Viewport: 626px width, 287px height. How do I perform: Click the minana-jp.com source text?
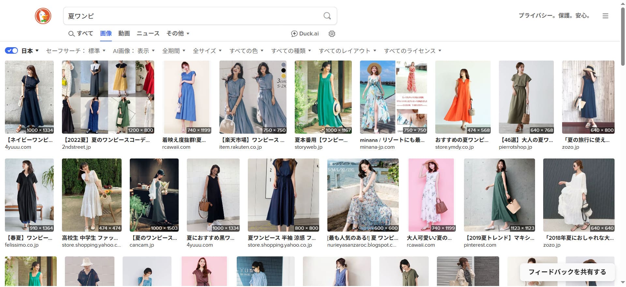[377, 147]
